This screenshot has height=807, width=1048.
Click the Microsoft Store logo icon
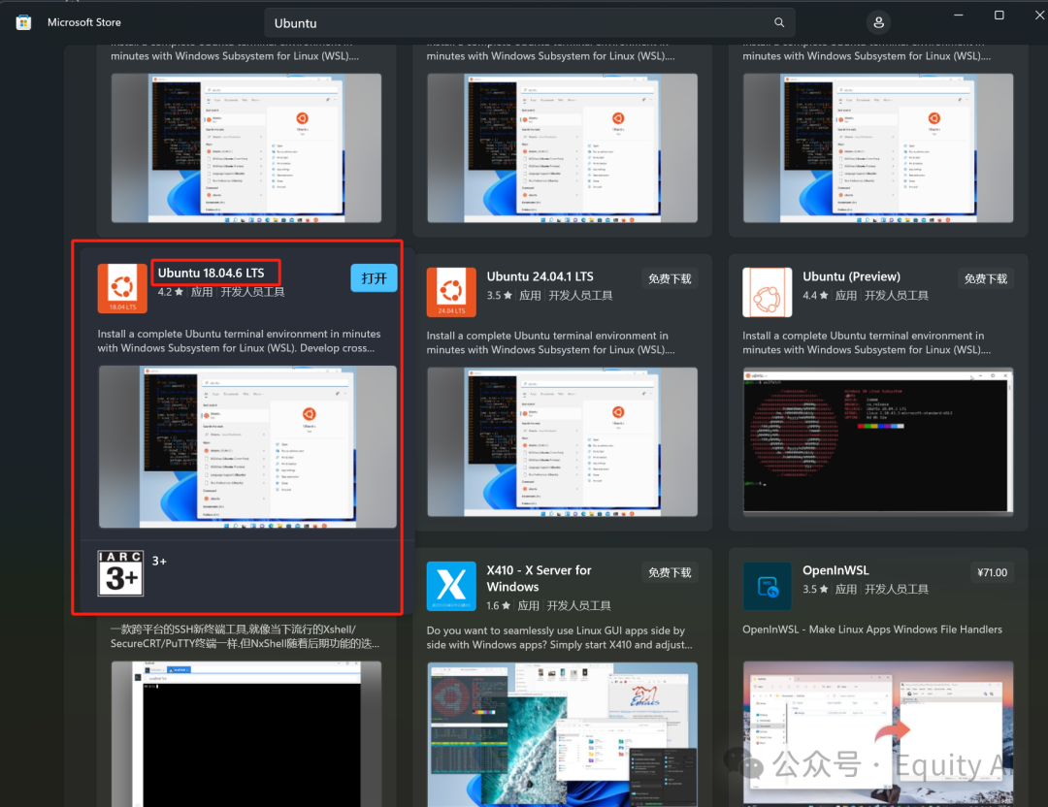[23, 22]
